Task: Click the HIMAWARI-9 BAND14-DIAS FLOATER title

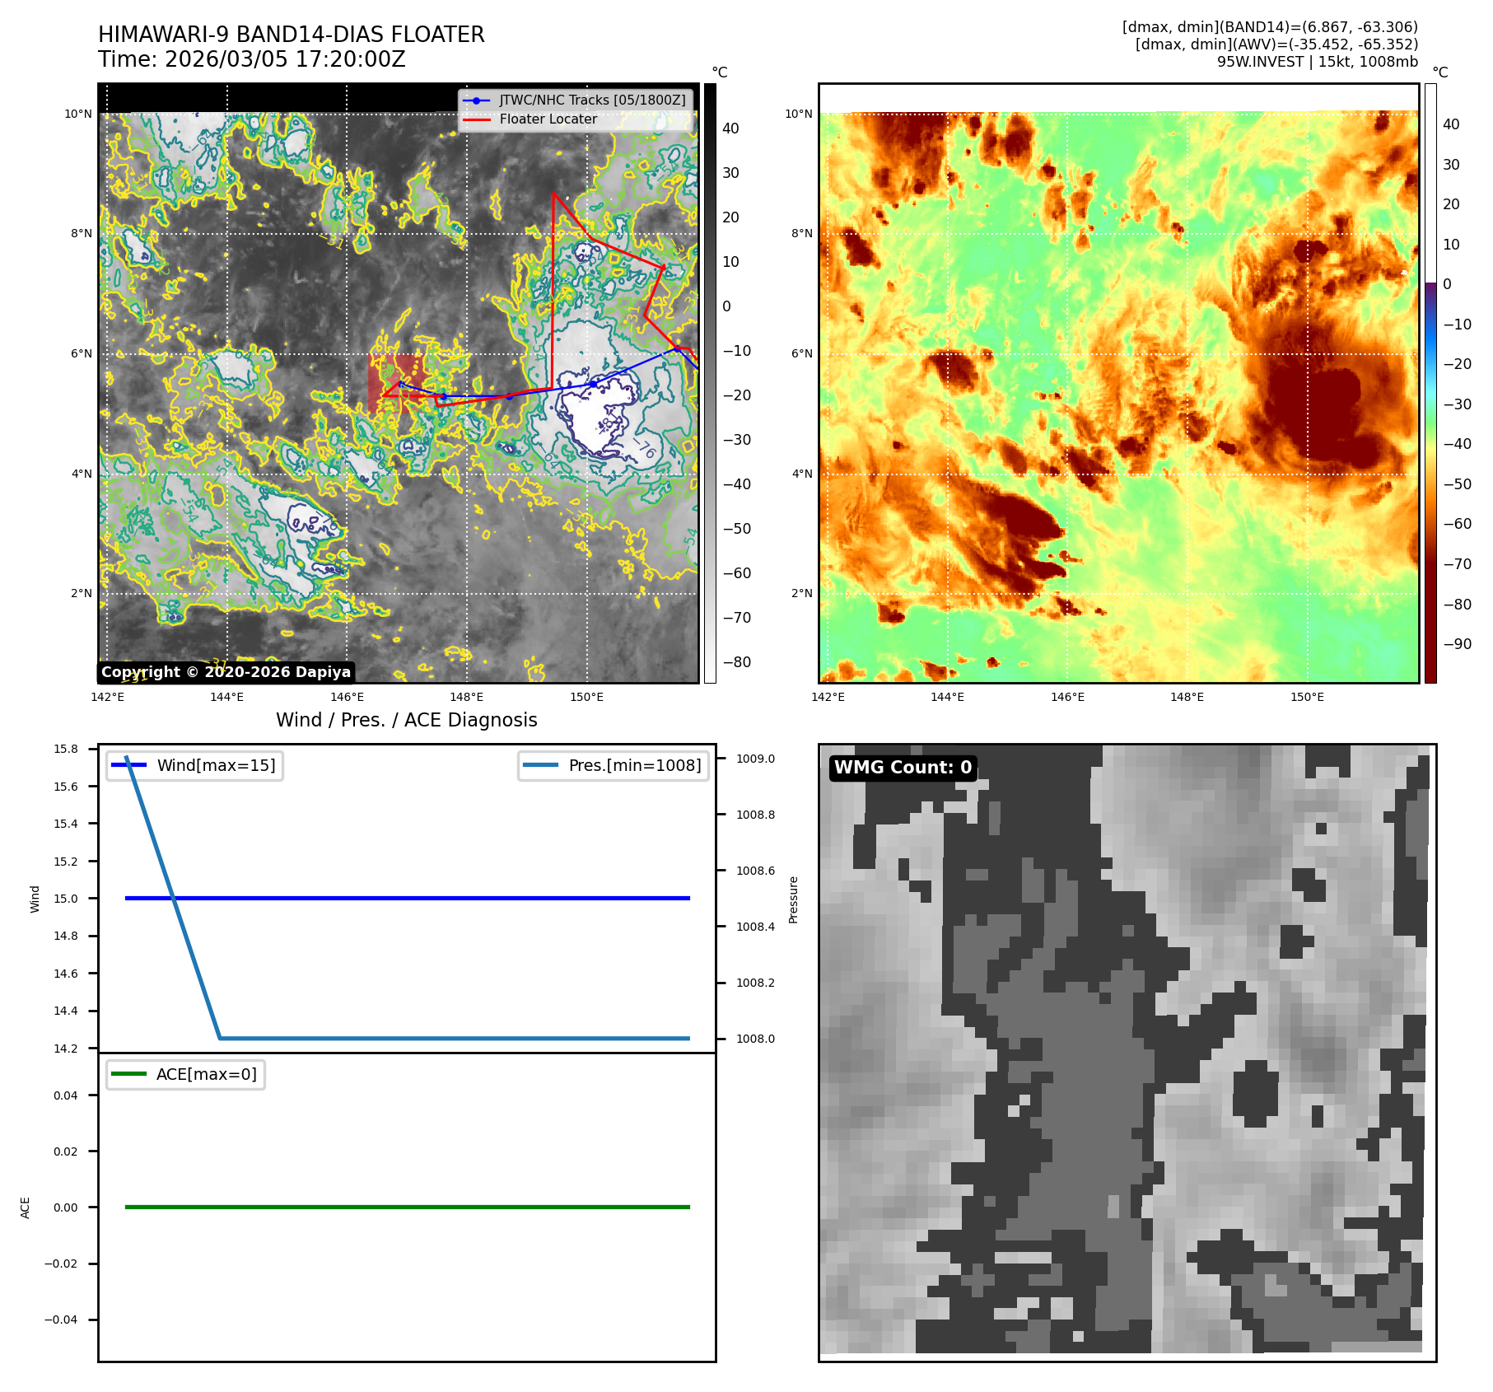Action: 291,35
